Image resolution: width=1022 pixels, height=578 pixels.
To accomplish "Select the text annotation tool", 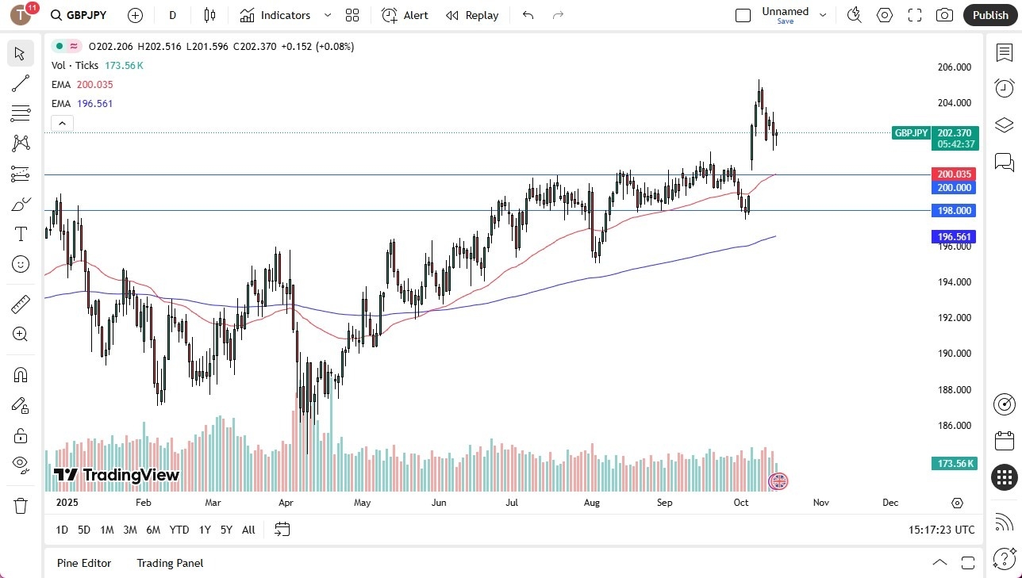I will 20,233.
